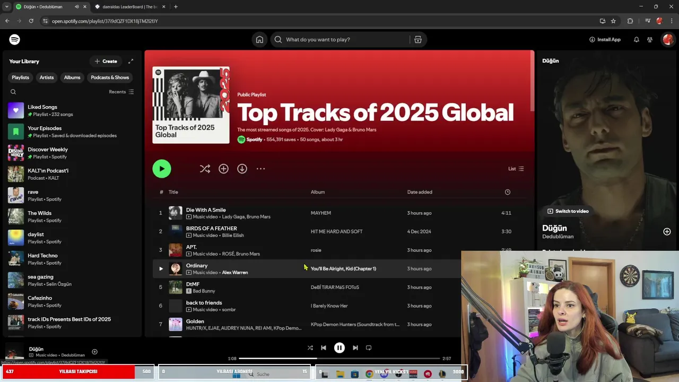Filter library by Artists
This screenshot has width=679, height=382.
(x=47, y=77)
